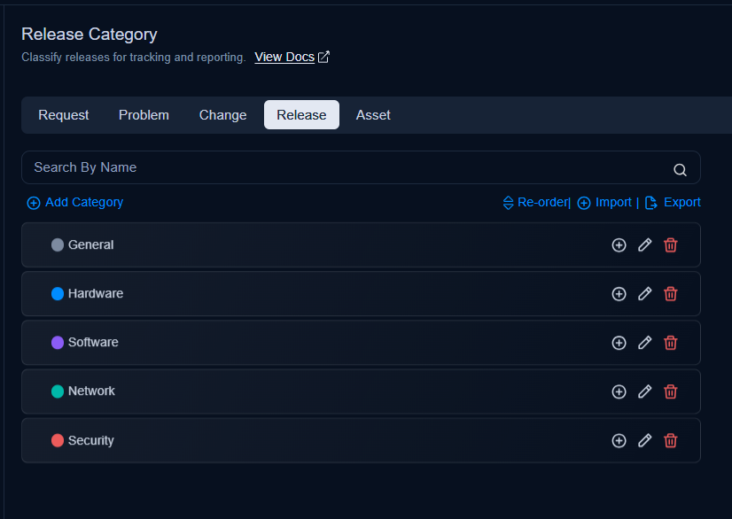Add a subcategory under Security
732x519 pixels.
pos(619,440)
